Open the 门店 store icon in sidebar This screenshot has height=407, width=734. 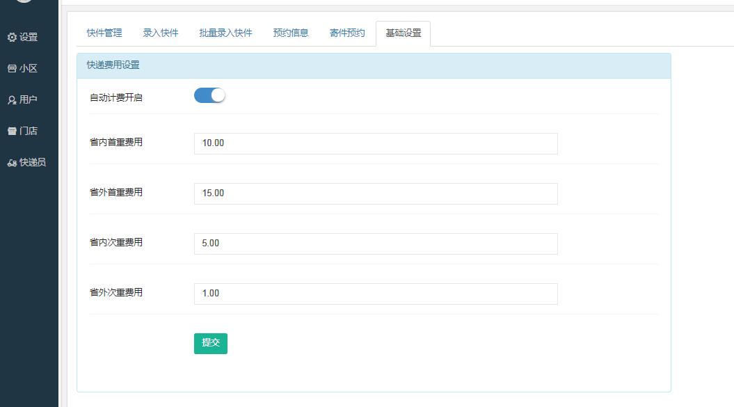[12, 131]
